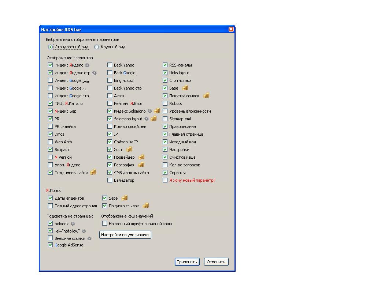Enable PR склейка checkbox
388x283 pixels.
pos(50,127)
